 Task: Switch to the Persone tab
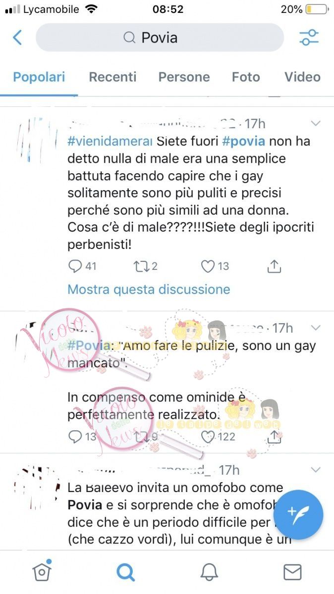click(x=184, y=77)
